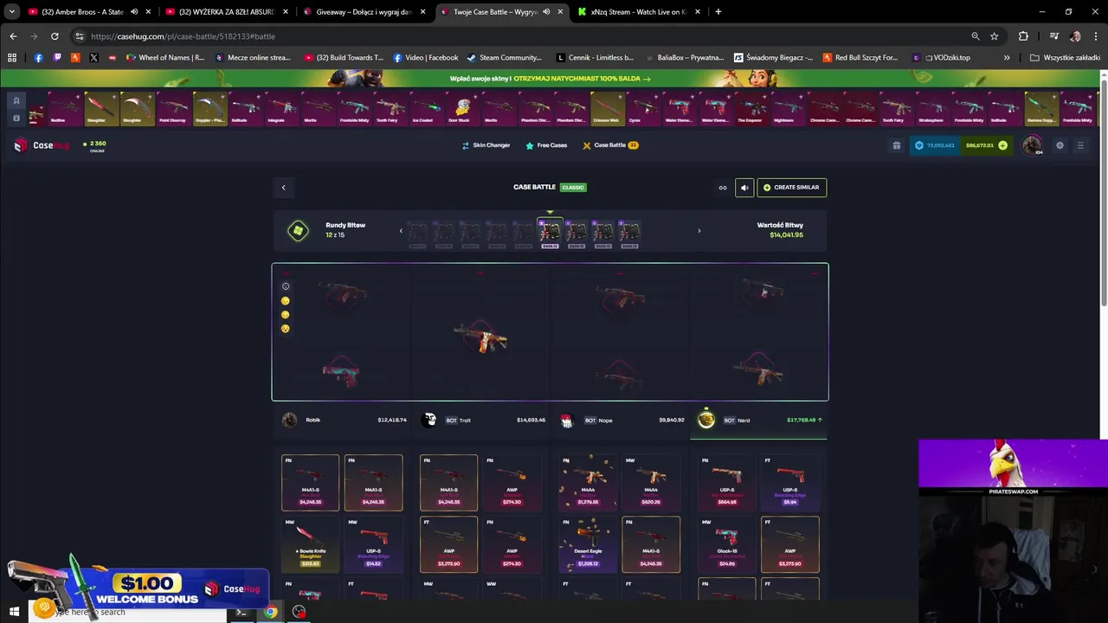Open the Video | Facebook bookmark

425,57
